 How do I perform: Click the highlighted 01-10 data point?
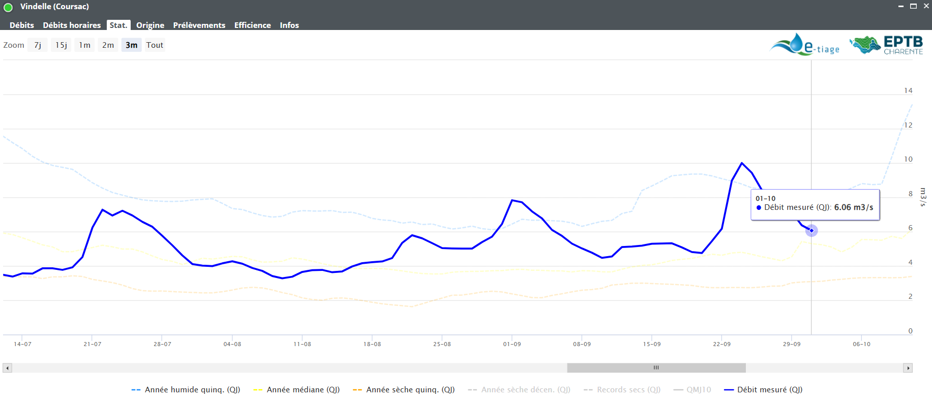(811, 231)
